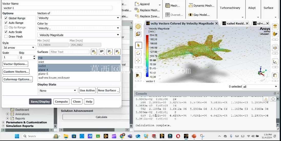281x141 pixels.
Task: Click the Compute button
Action: tap(61, 101)
